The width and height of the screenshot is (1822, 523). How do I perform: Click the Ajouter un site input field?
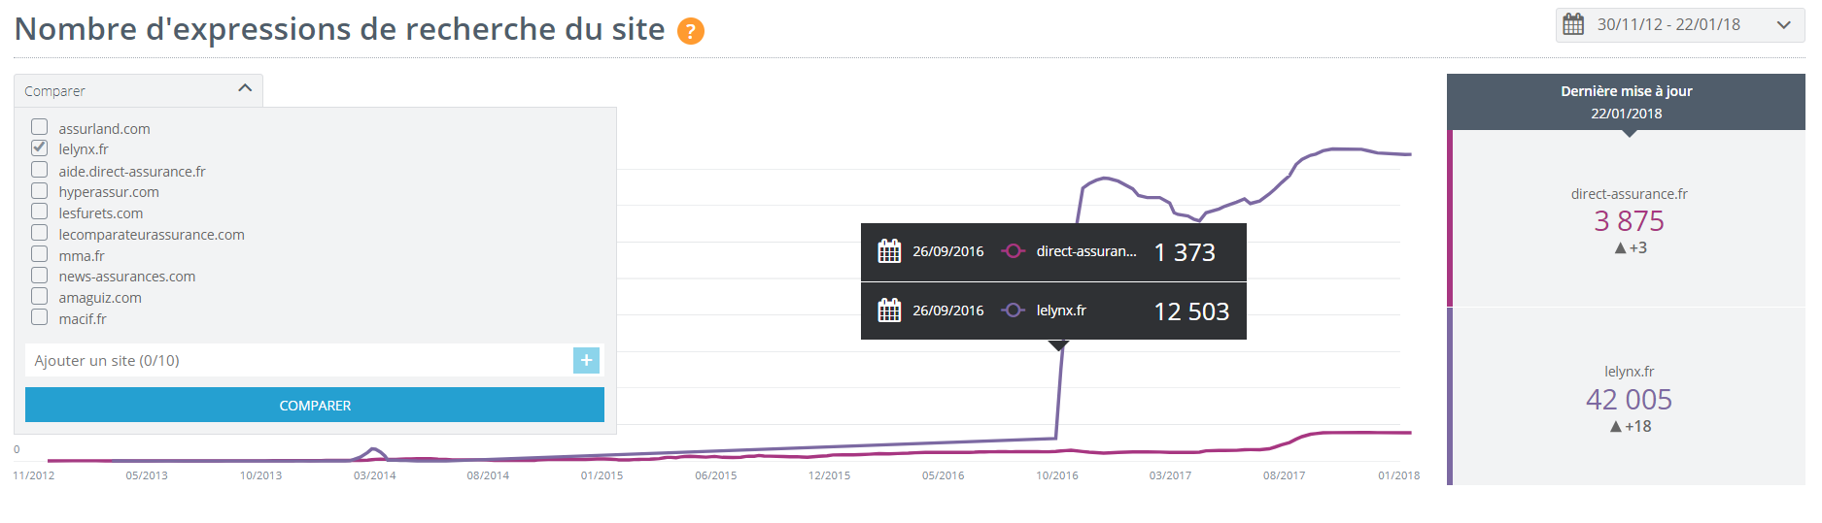coord(299,360)
